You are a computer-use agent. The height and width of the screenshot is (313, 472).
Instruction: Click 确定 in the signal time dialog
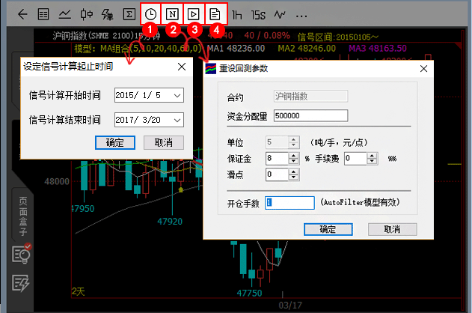tap(115, 142)
